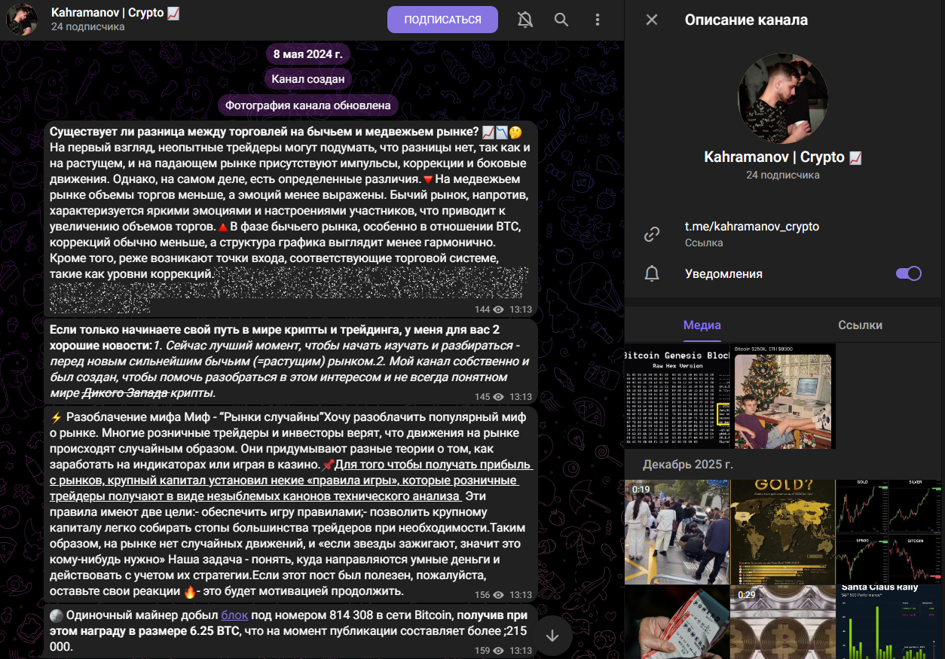Click the struck-through Дикого Запада text

click(x=124, y=393)
